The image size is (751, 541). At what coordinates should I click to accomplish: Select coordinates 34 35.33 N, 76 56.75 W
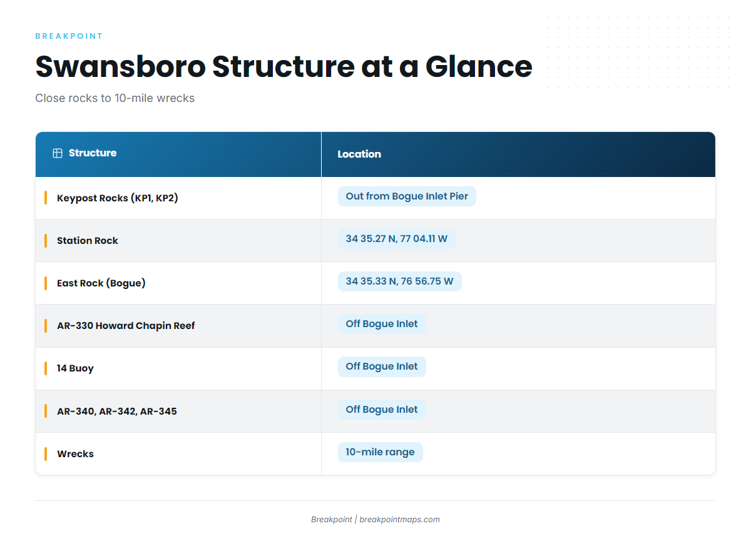coord(400,281)
